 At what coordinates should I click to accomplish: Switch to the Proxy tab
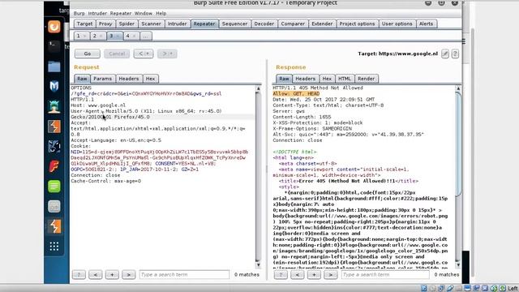105,24
